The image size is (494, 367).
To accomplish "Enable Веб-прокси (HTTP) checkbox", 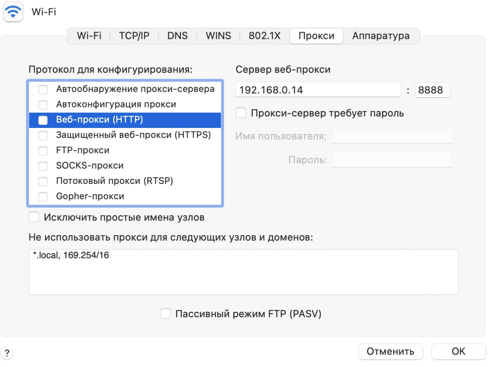I will 43,120.
